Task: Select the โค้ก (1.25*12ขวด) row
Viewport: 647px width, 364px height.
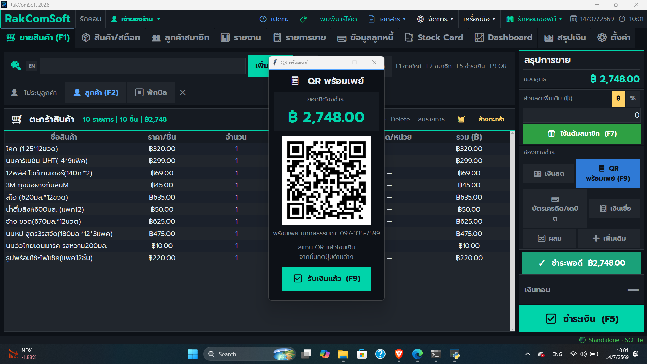Action: (x=257, y=149)
